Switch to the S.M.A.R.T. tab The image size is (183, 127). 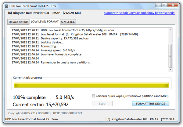point(68,22)
